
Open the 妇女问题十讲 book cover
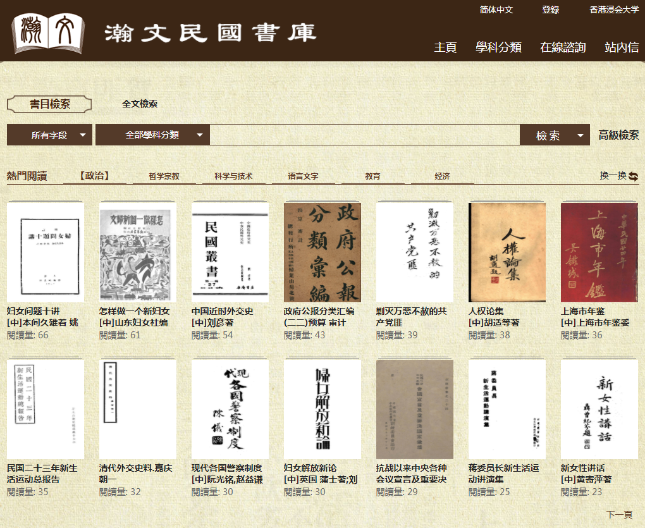pyautogui.click(x=45, y=252)
